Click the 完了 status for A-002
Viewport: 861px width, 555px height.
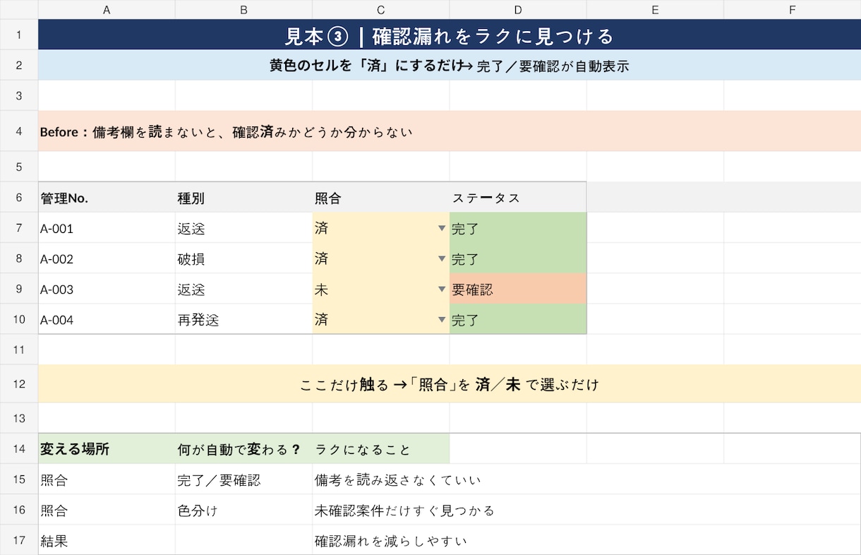518,258
